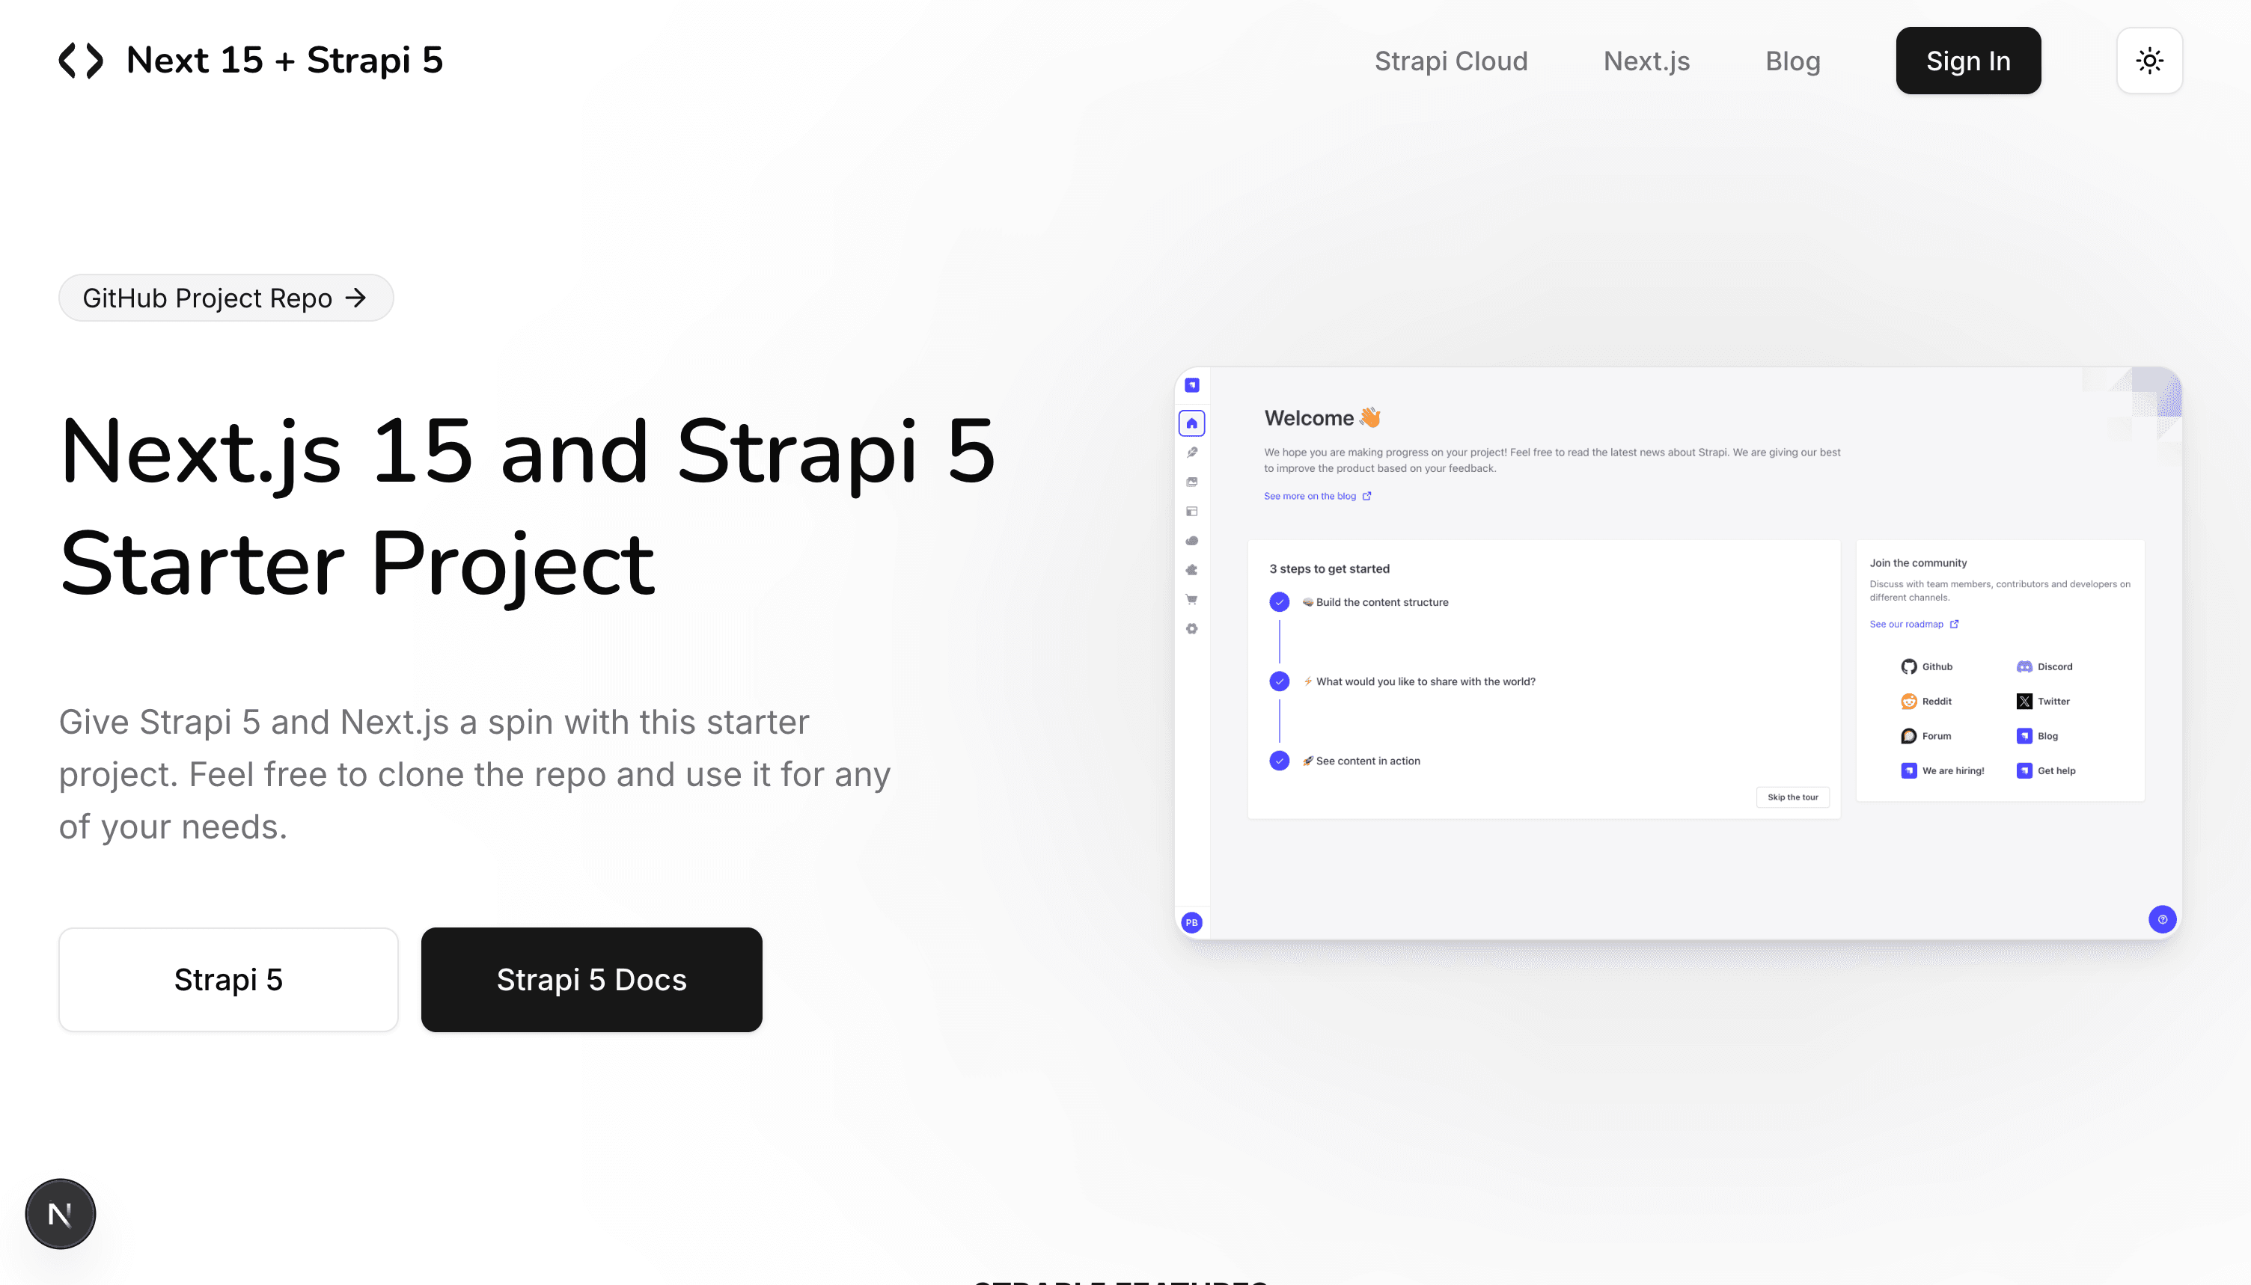
Task: Click the 'Join the community' heading in the preview
Action: pos(1917,563)
